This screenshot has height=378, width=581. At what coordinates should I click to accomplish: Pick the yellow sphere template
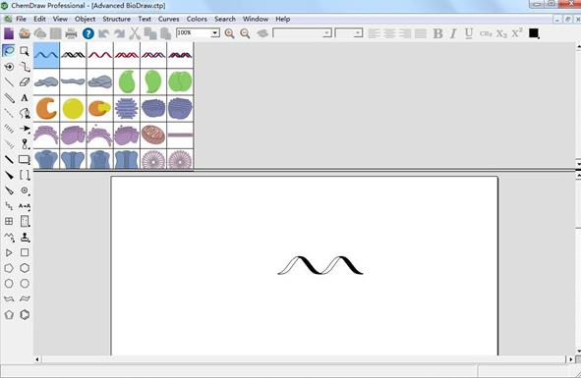coord(73,108)
